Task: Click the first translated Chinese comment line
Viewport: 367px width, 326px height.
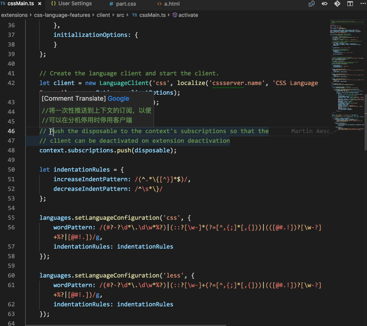Action: [x=96, y=110]
